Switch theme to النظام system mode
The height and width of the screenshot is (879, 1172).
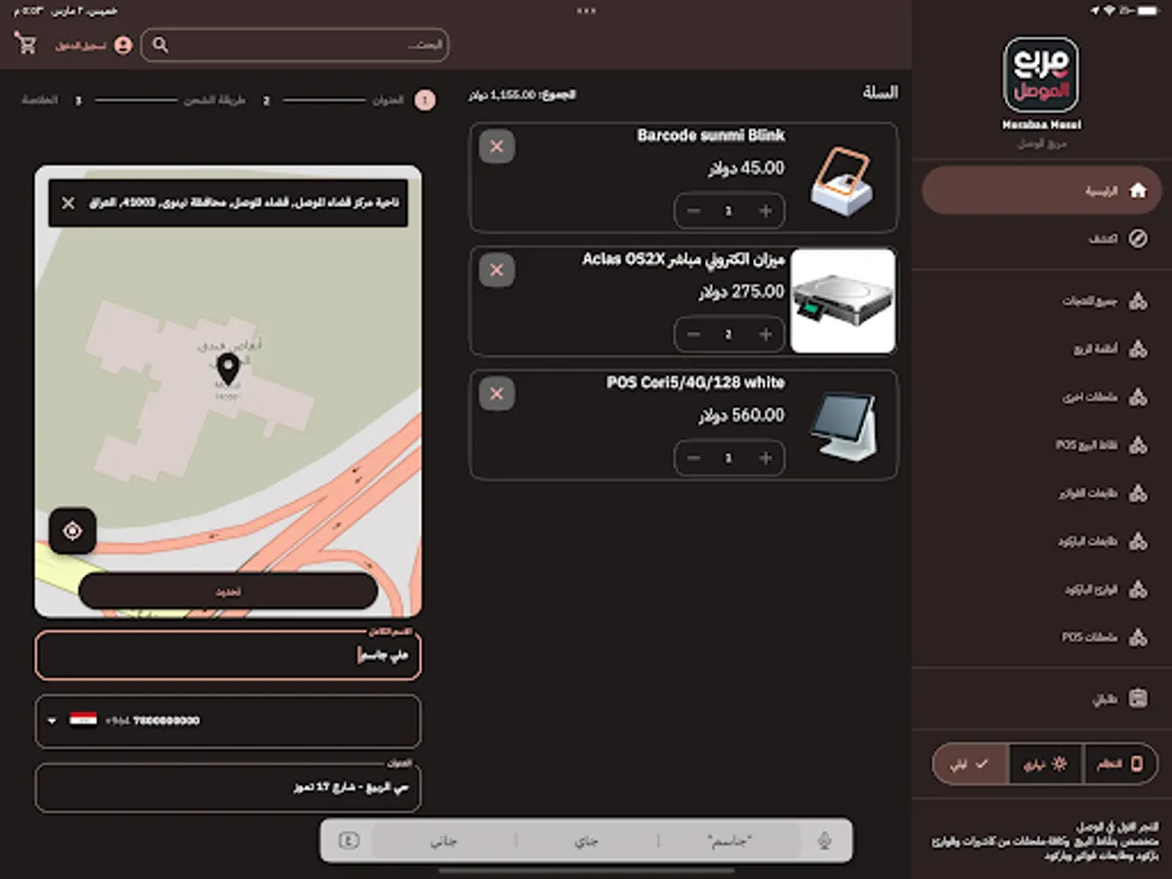coord(1120,764)
